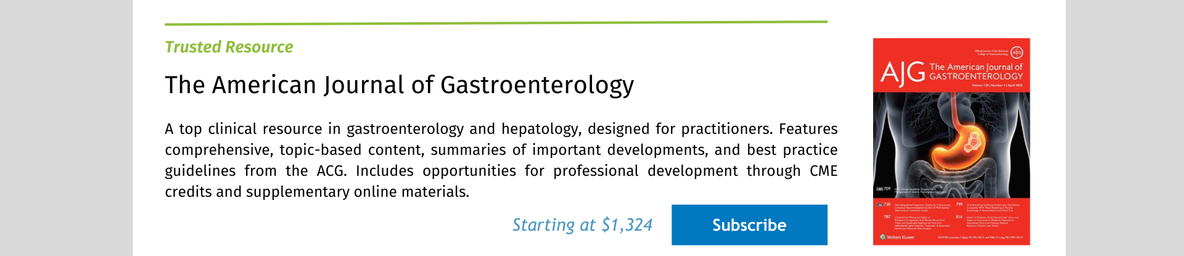Click article number 799 on the cover
Viewport: 1184px width, 256px height.
(959, 204)
